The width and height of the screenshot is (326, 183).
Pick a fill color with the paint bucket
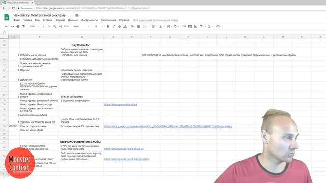point(132,26)
